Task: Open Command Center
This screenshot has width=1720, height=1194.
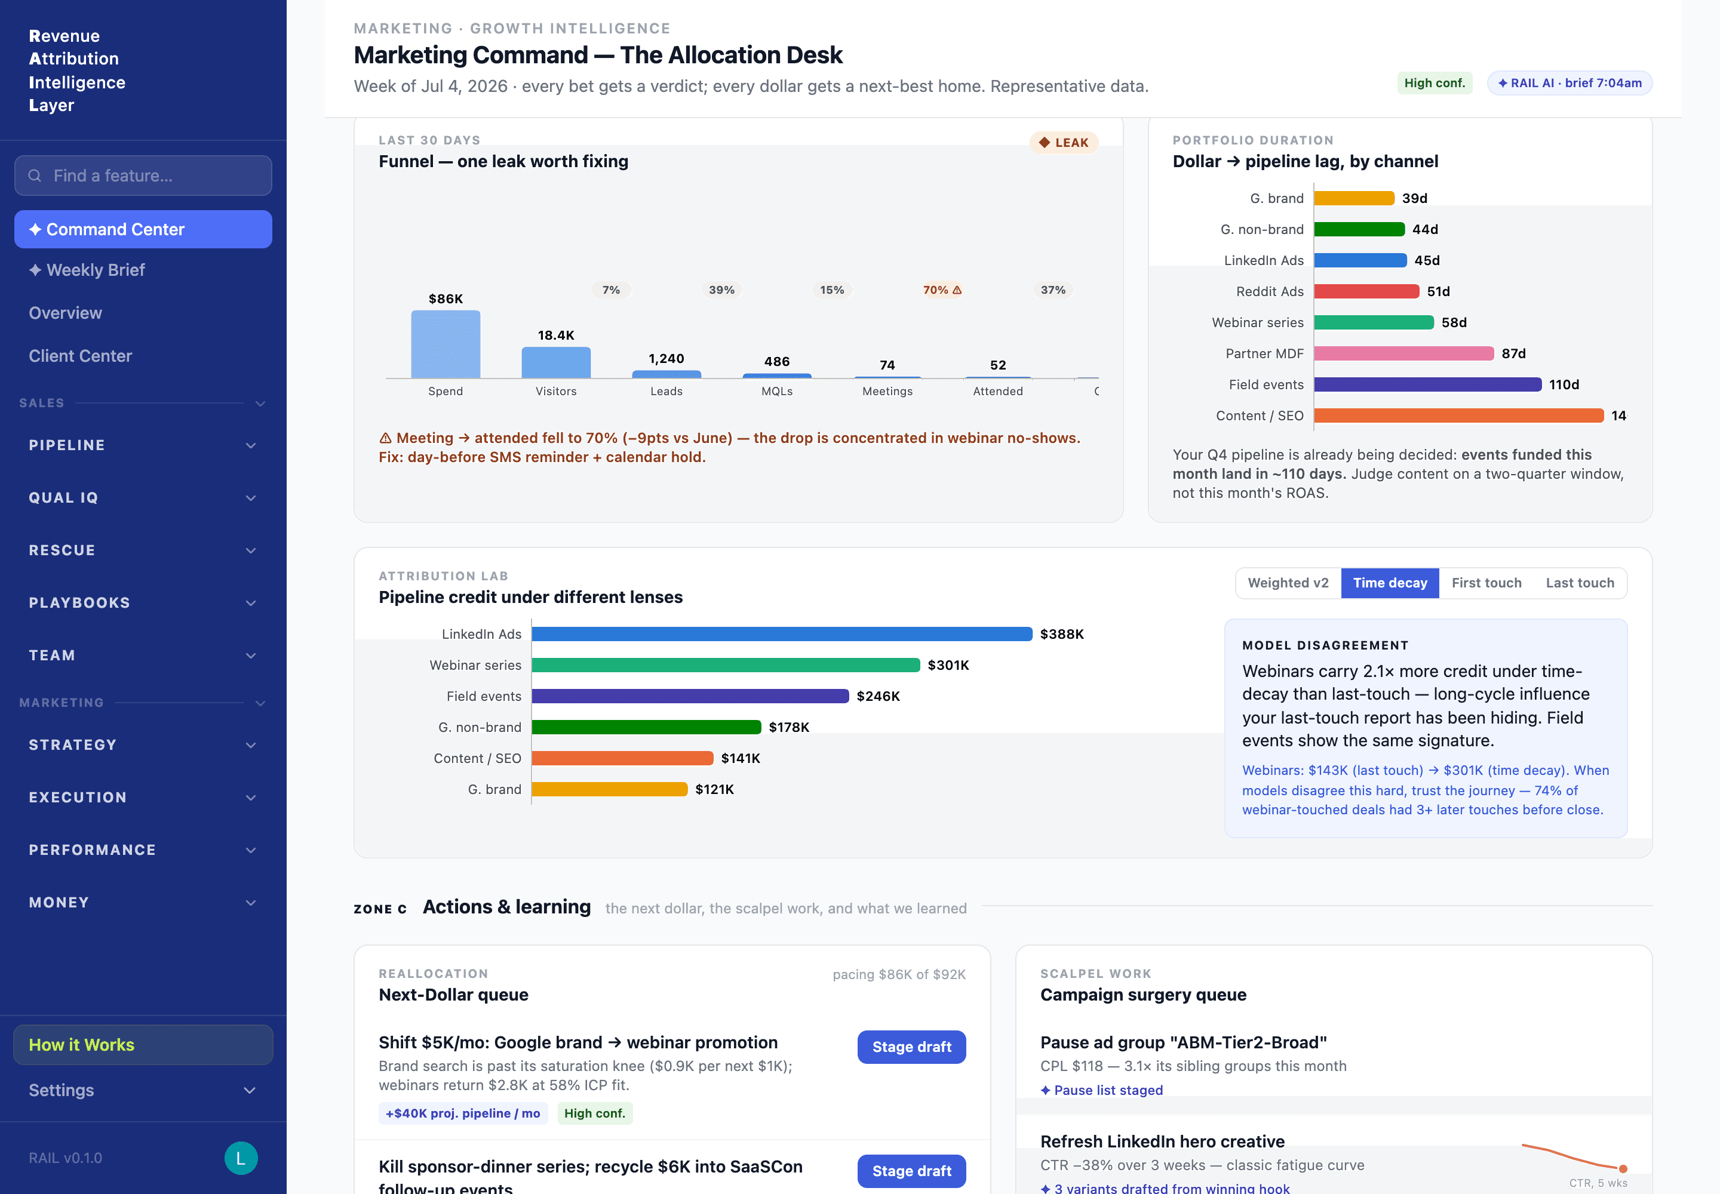Action: tap(143, 230)
